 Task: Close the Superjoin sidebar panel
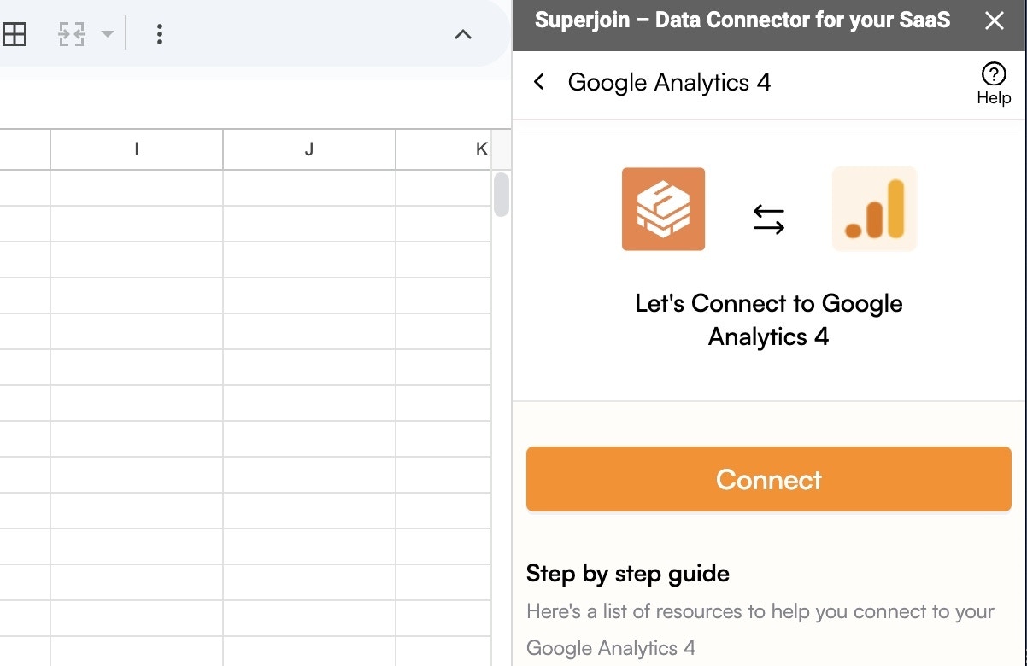(x=994, y=20)
